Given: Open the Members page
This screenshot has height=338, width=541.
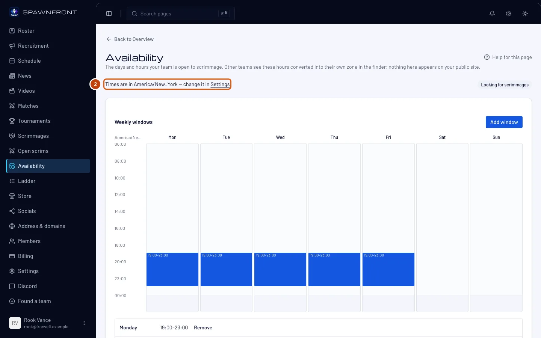Looking at the screenshot, I should 48,241.
